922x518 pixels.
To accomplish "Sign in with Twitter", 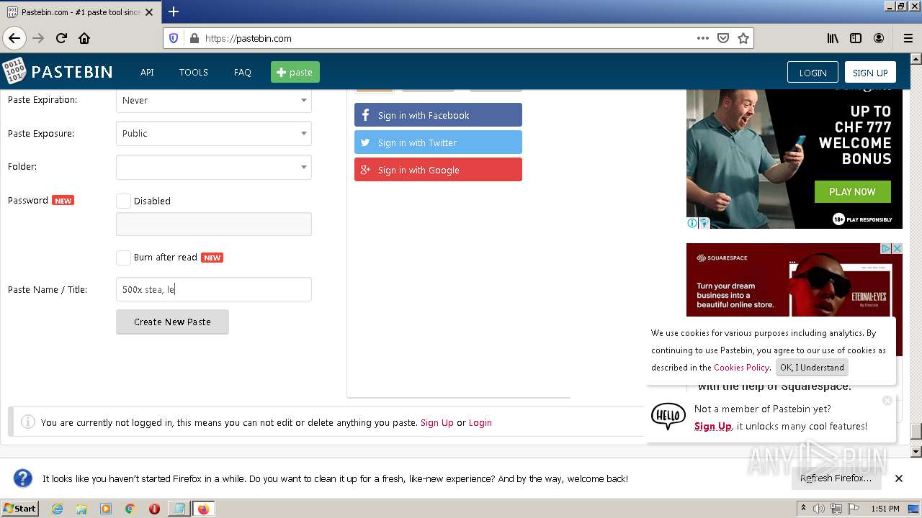I will [438, 142].
